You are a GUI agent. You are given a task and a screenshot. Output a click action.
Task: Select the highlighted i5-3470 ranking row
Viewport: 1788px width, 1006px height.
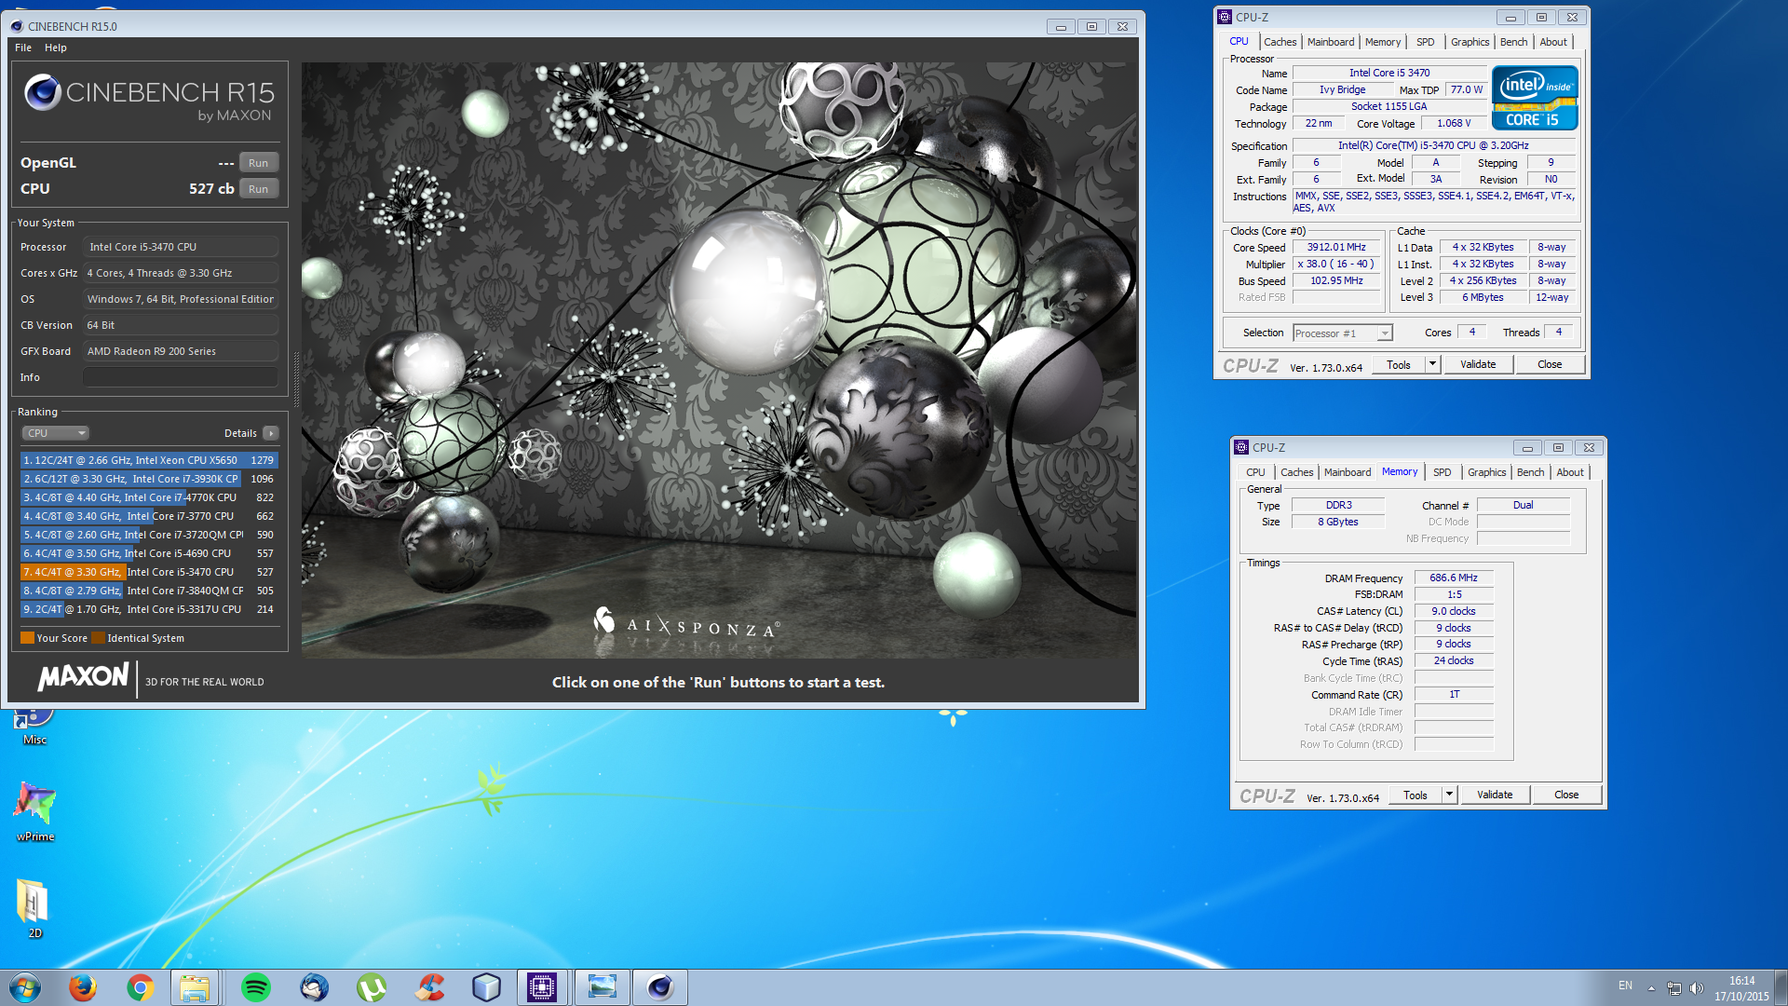(x=149, y=572)
